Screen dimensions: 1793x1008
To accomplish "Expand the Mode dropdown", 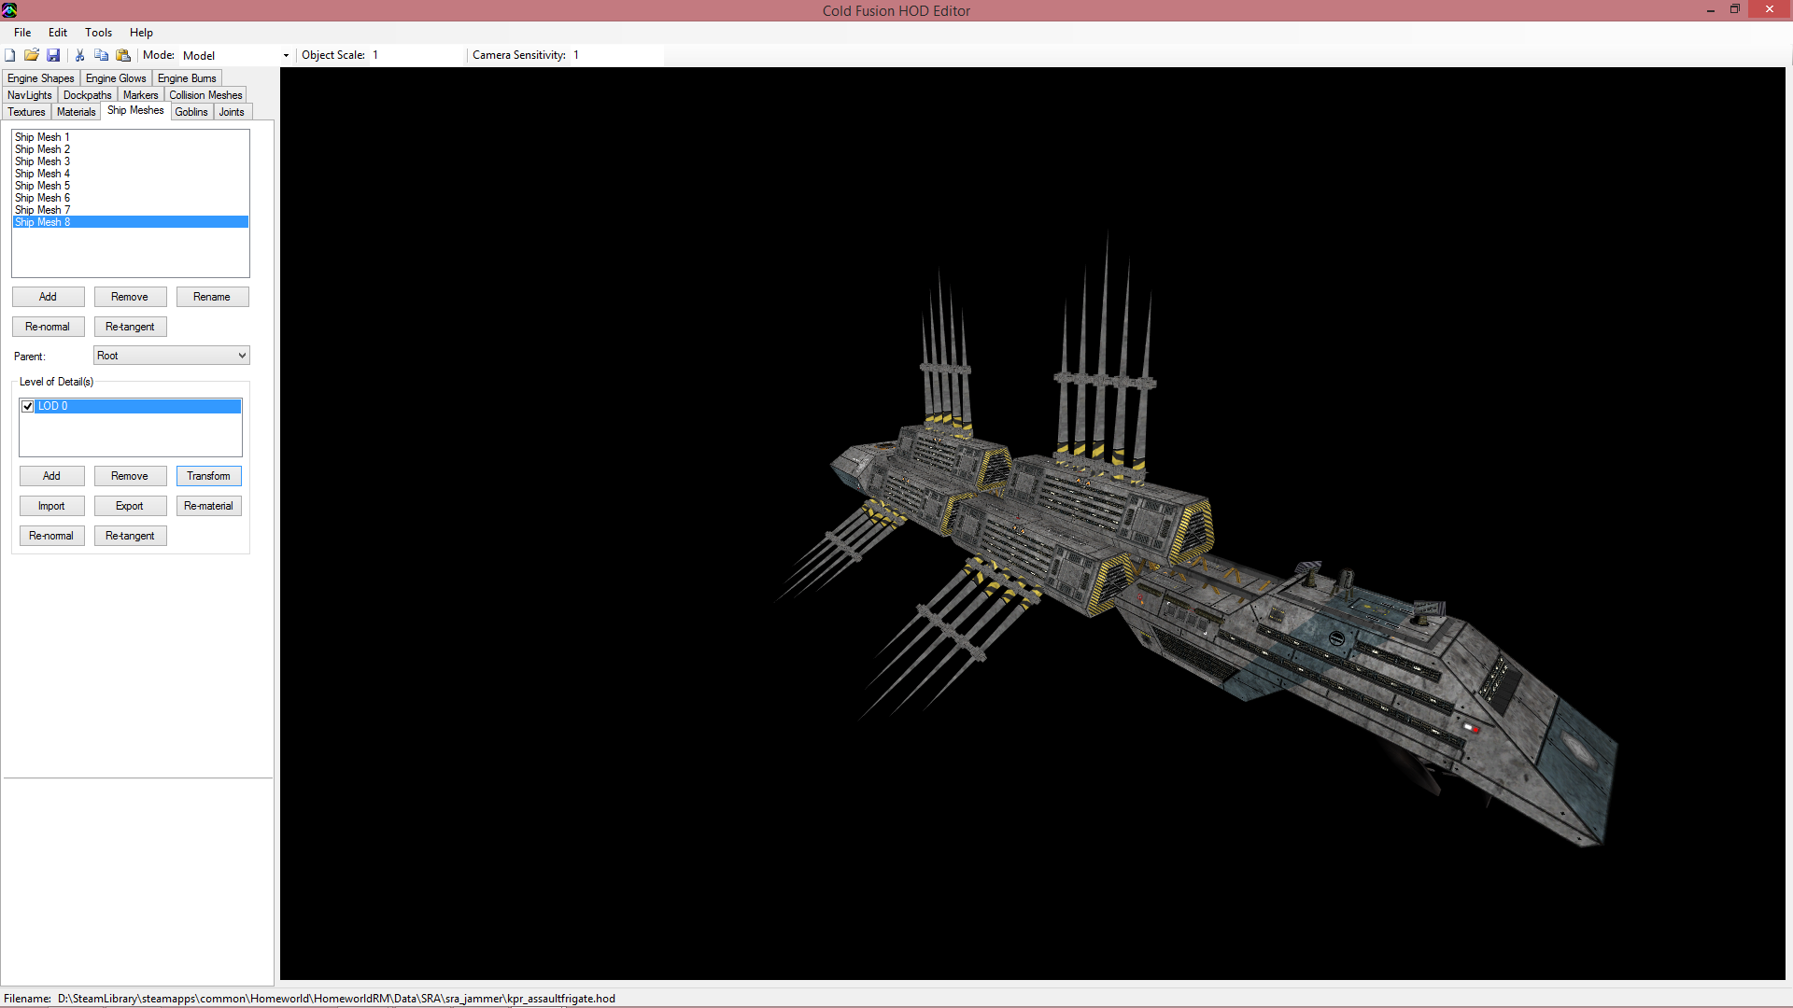I will 286,56.
